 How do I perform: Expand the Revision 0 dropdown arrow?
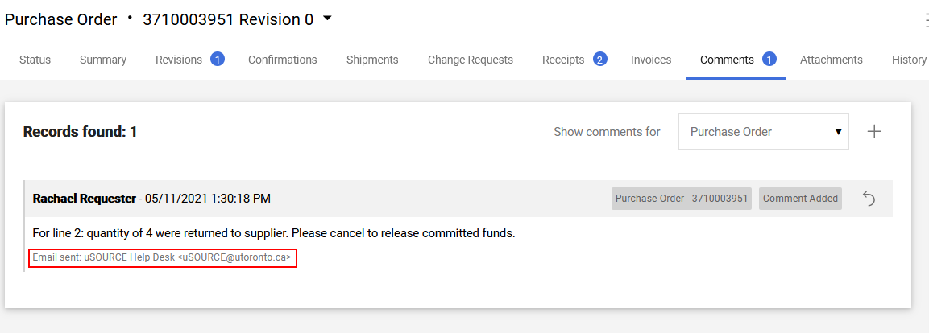tap(327, 19)
